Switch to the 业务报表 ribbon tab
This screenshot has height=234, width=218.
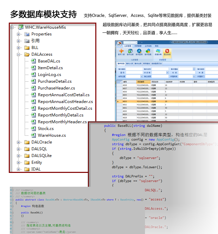pyautogui.click(x=148, y=46)
